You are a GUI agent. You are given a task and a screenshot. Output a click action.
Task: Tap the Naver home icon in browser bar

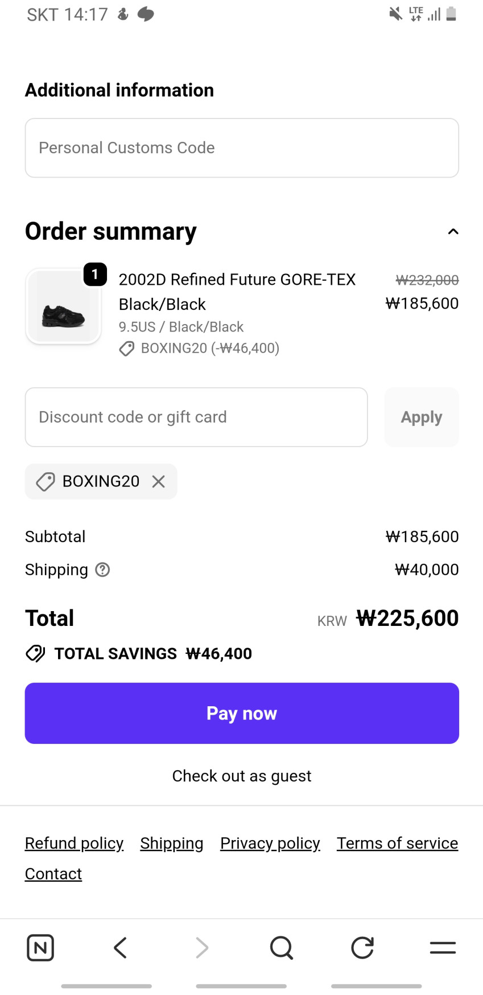tap(40, 948)
